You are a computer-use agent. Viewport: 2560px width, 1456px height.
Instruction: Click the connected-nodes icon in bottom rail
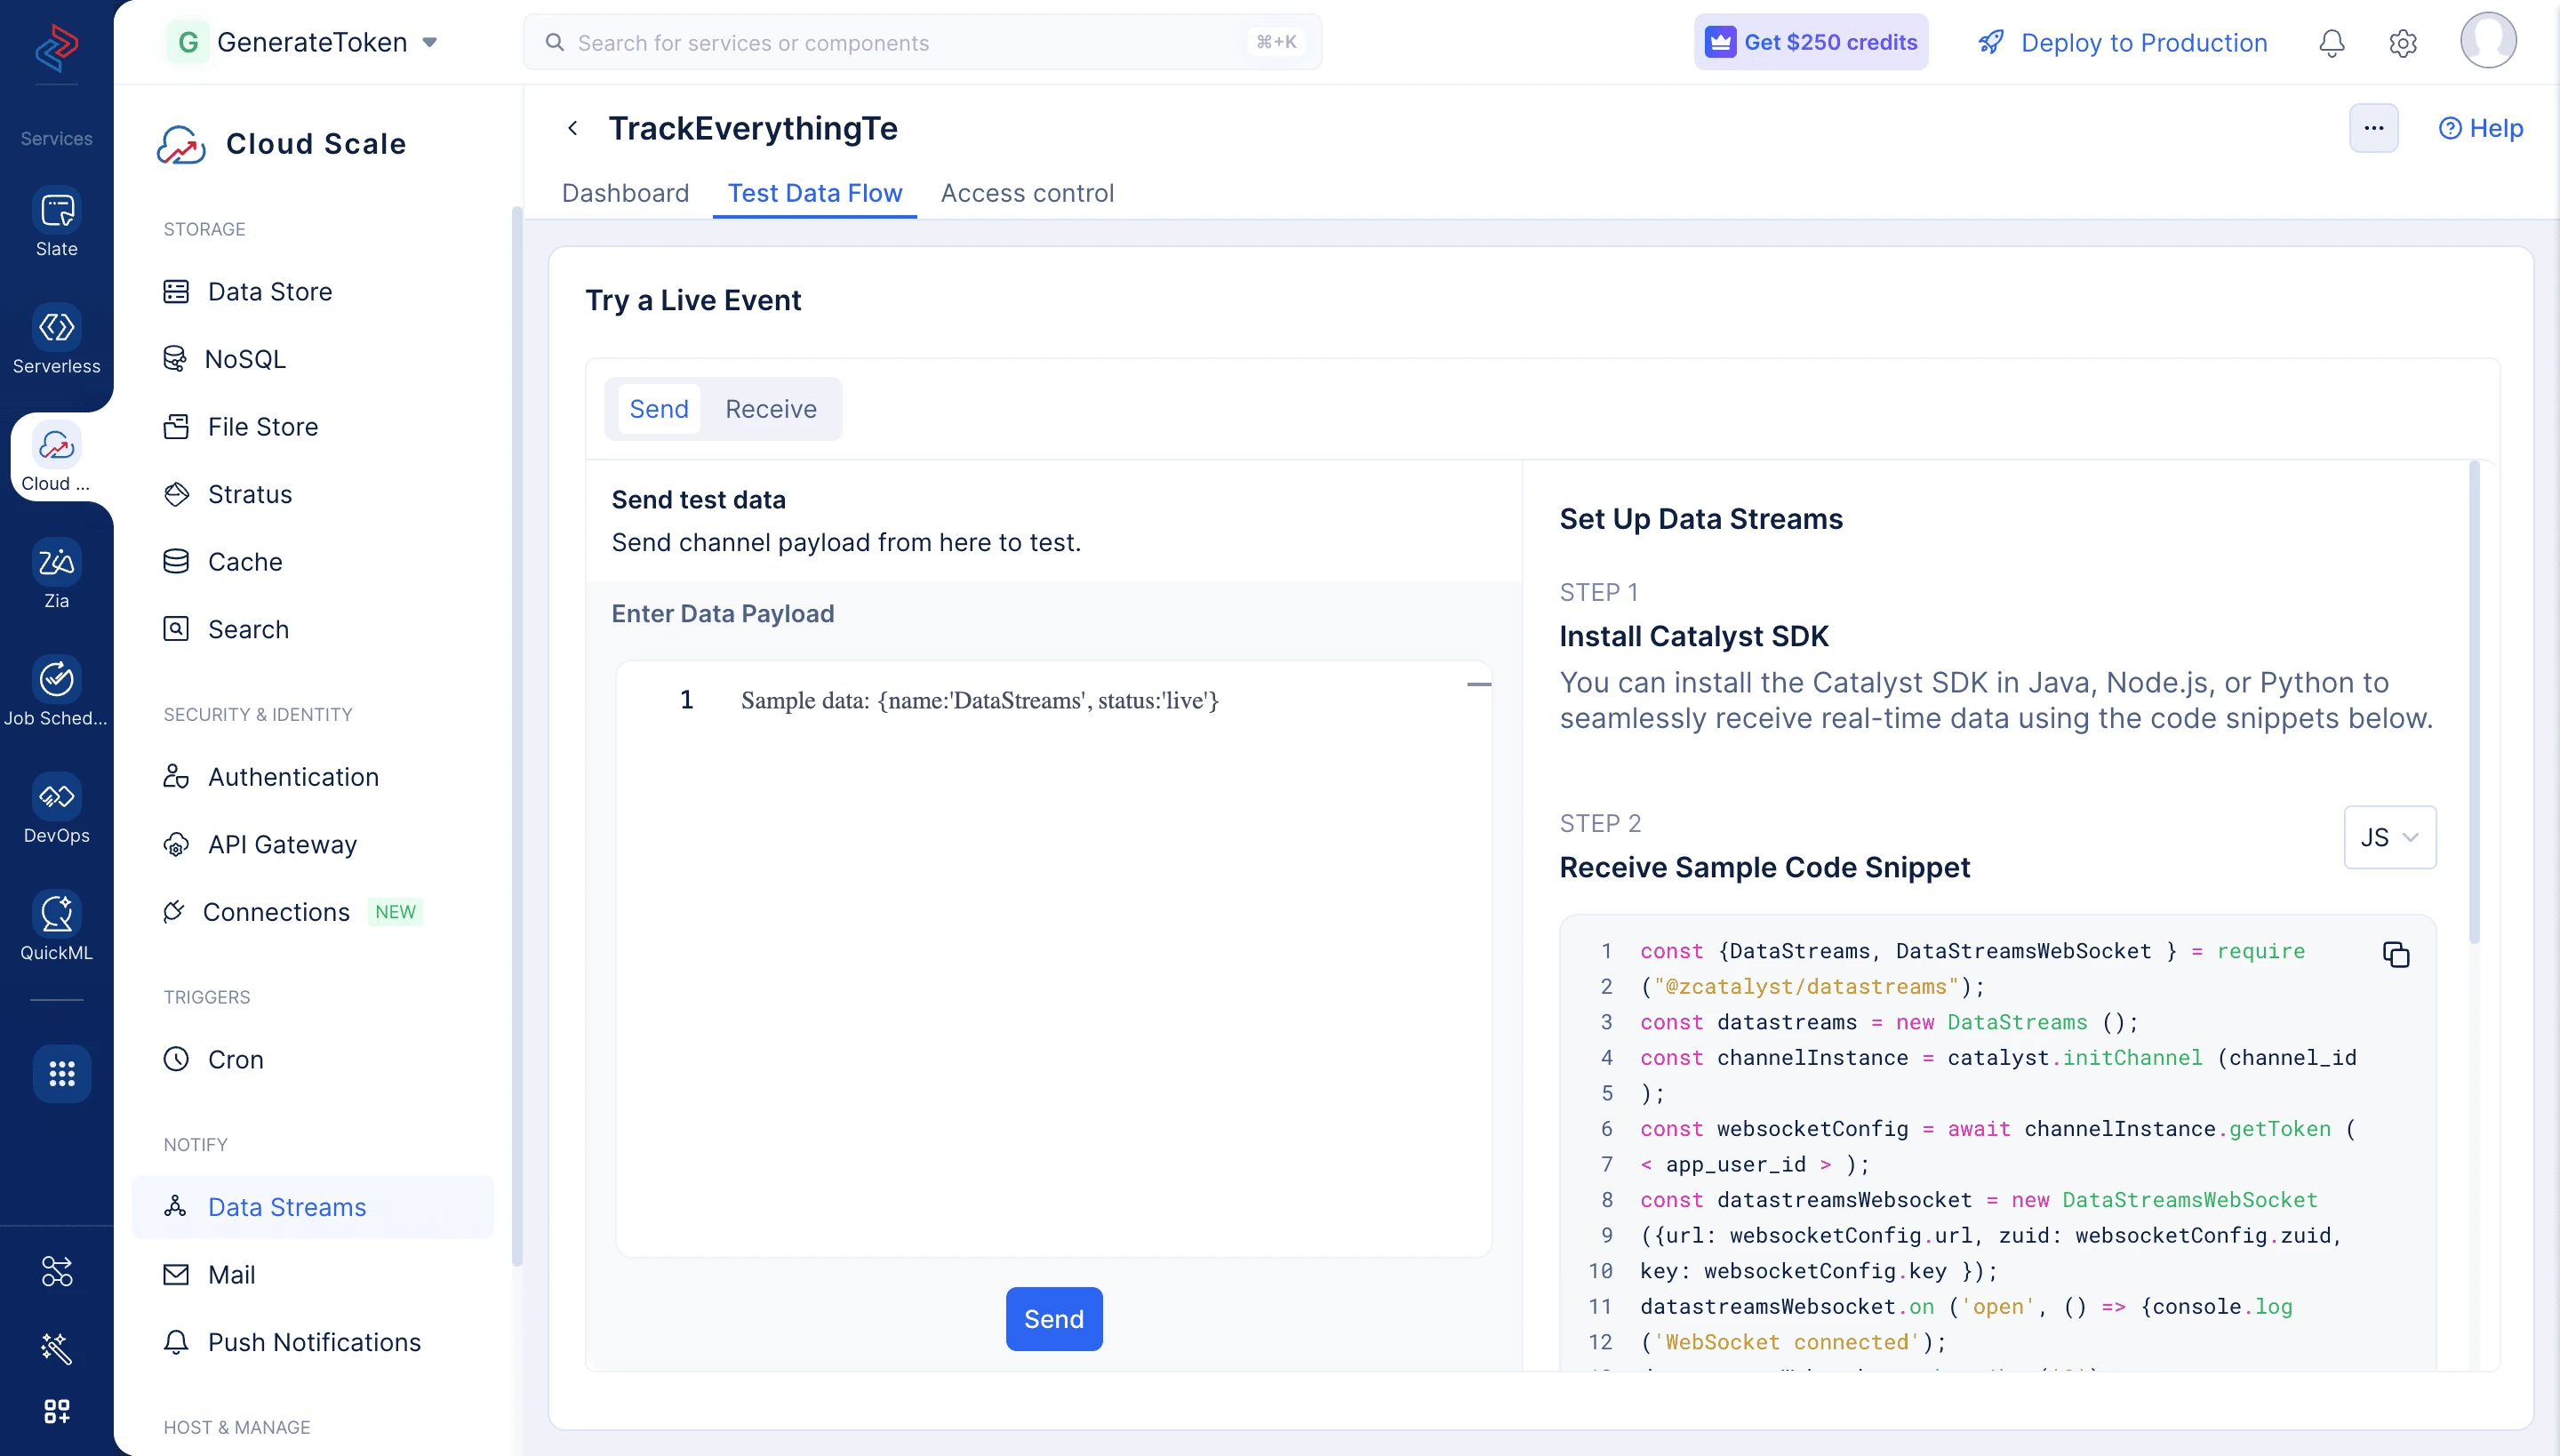(x=56, y=1270)
